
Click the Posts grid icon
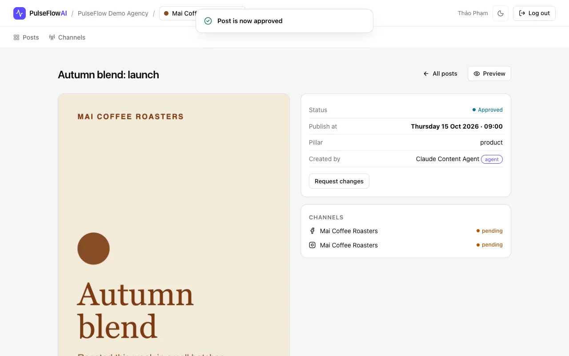(16, 37)
